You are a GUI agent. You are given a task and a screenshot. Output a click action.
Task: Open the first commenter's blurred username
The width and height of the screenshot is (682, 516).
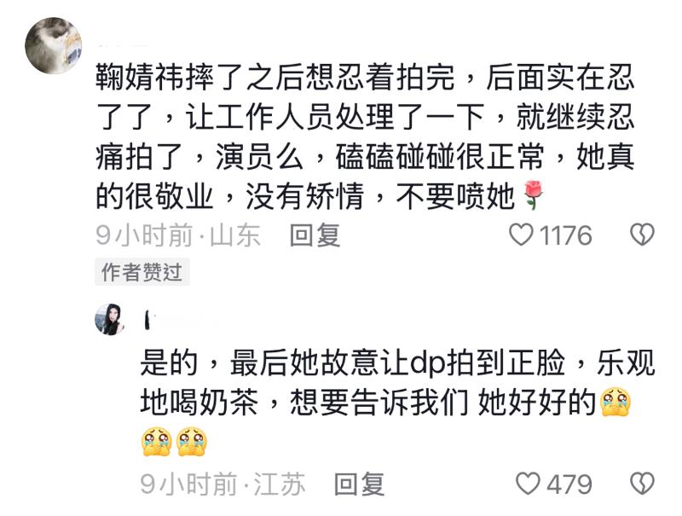point(123,45)
